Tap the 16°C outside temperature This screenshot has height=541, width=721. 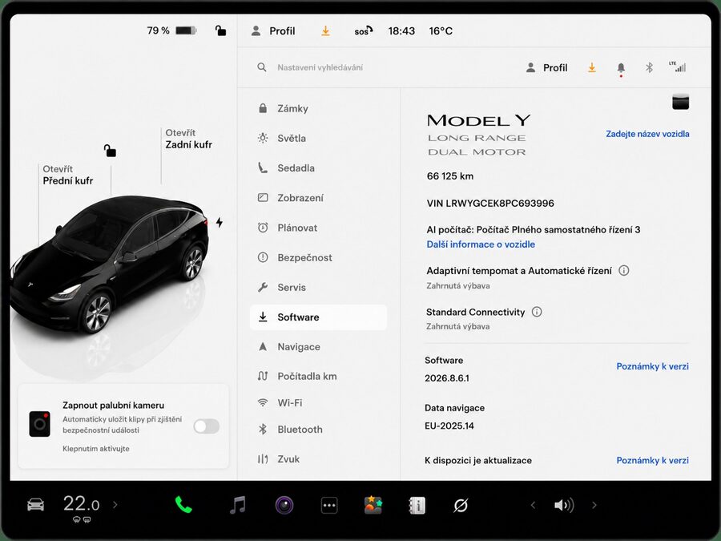tap(441, 30)
